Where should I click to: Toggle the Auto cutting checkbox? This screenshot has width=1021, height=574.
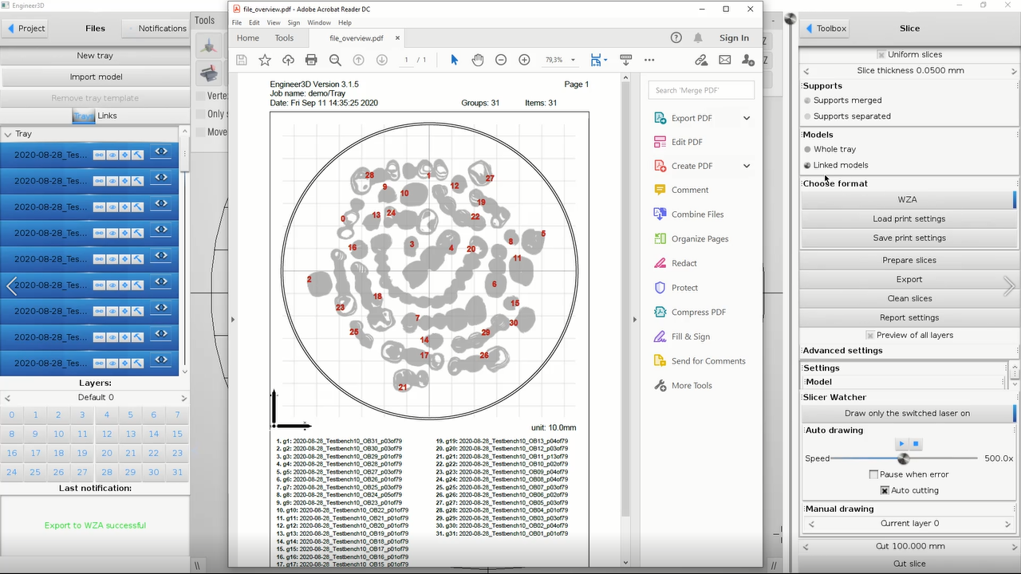[885, 490]
